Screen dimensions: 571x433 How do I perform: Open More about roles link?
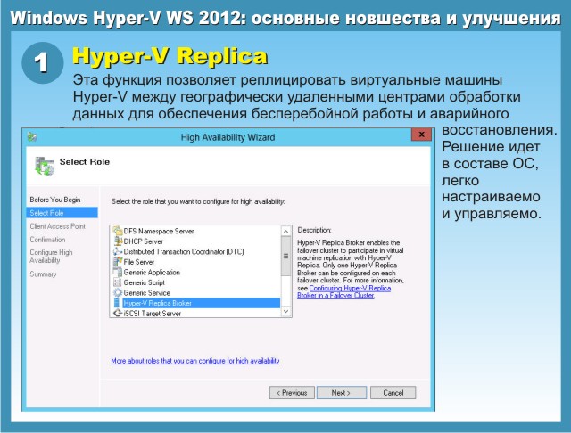[195, 361]
